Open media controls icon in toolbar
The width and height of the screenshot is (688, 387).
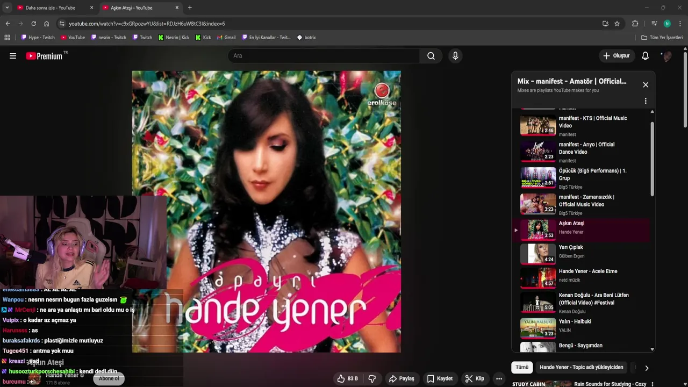654,24
